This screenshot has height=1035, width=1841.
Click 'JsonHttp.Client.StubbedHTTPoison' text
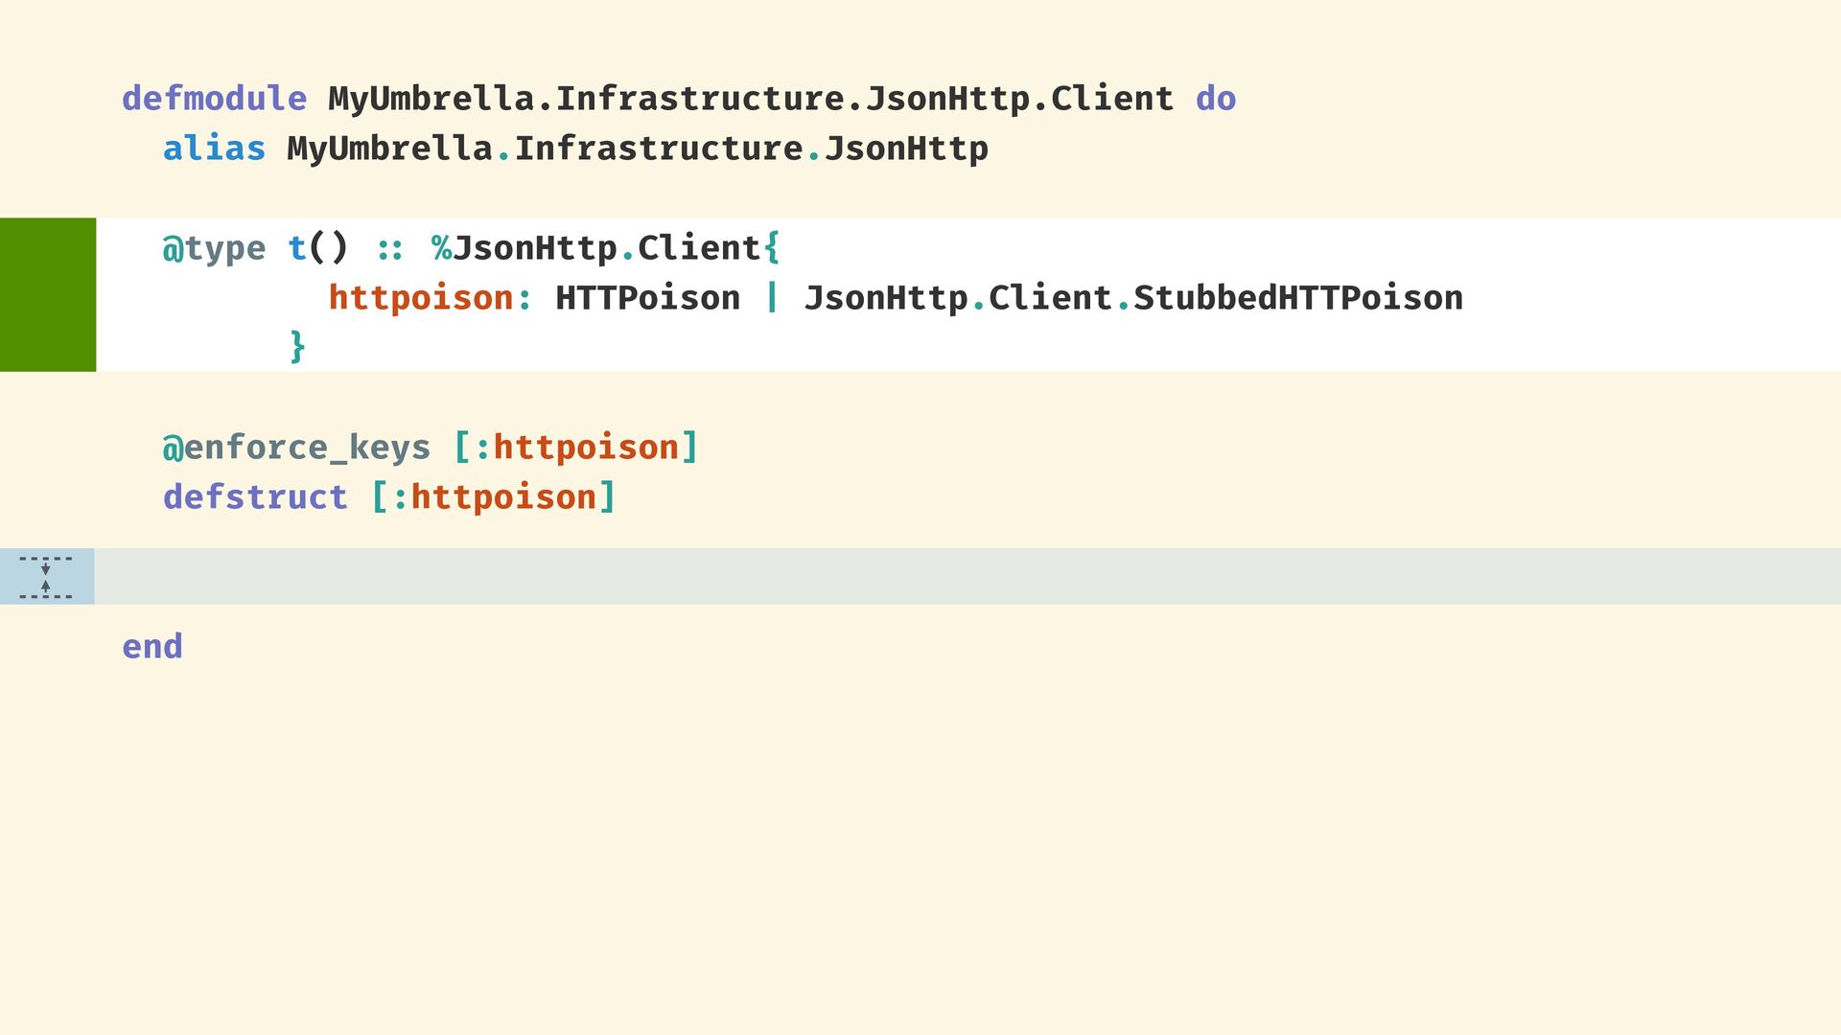tap(1133, 298)
